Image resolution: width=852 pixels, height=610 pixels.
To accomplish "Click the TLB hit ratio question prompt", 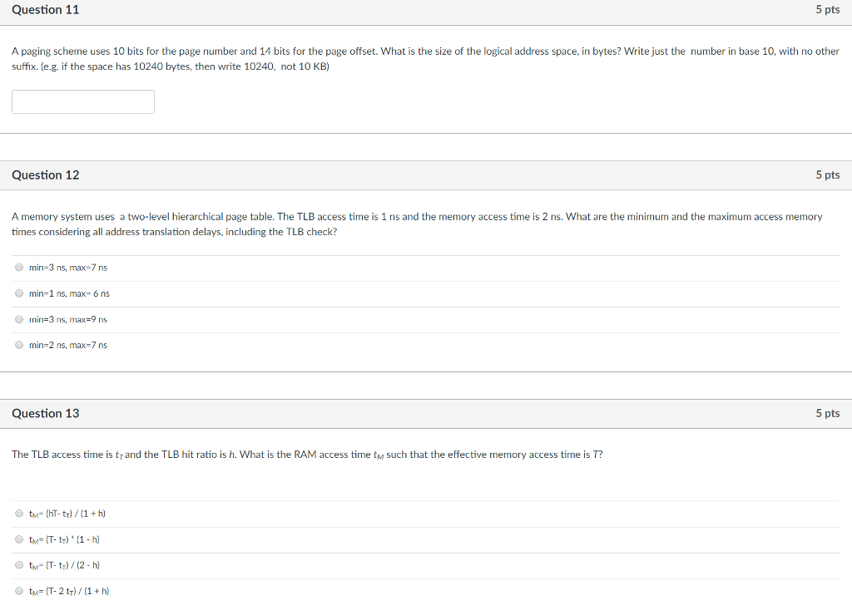I will [x=307, y=455].
